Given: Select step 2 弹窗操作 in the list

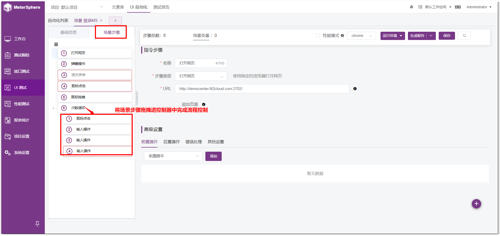Looking at the screenshot, I should (x=95, y=64).
